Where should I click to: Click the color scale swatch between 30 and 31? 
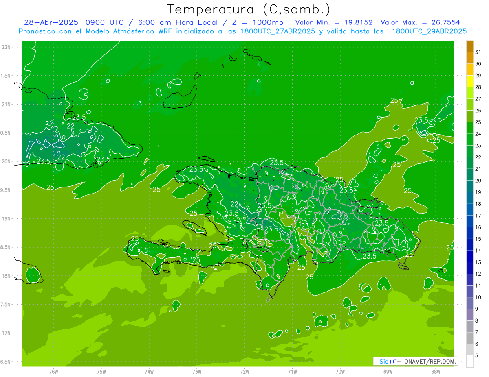[x=470, y=58]
